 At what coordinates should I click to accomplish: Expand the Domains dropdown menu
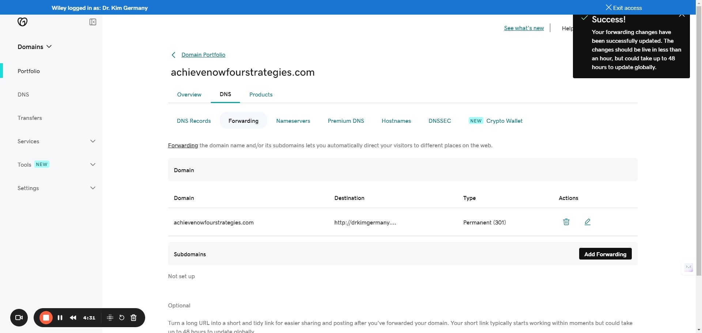point(35,47)
